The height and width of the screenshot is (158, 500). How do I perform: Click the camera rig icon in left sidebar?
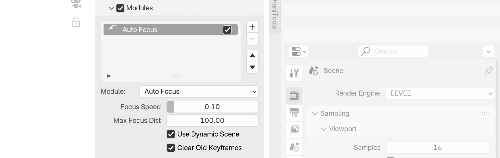(76, 4)
